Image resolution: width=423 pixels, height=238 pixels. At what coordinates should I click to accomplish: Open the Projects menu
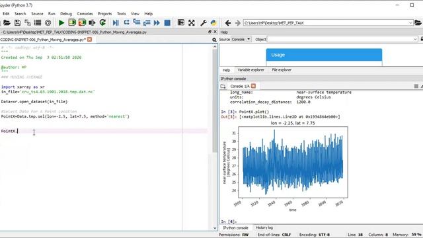(104, 13)
